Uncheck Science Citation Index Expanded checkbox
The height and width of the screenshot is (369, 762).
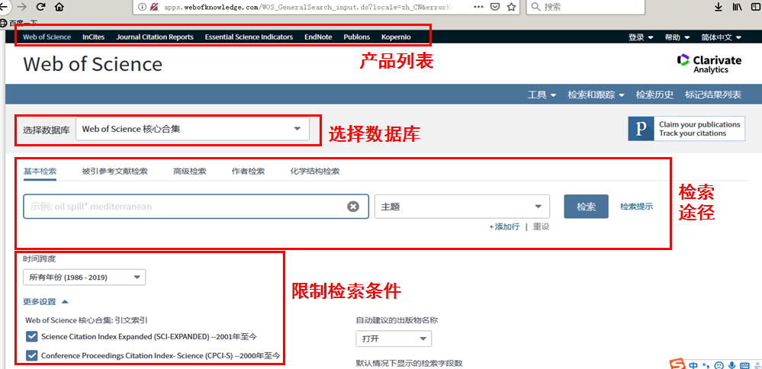tap(32, 336)
